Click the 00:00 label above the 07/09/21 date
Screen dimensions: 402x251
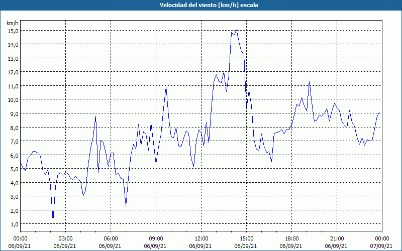[x=382, y=239]
